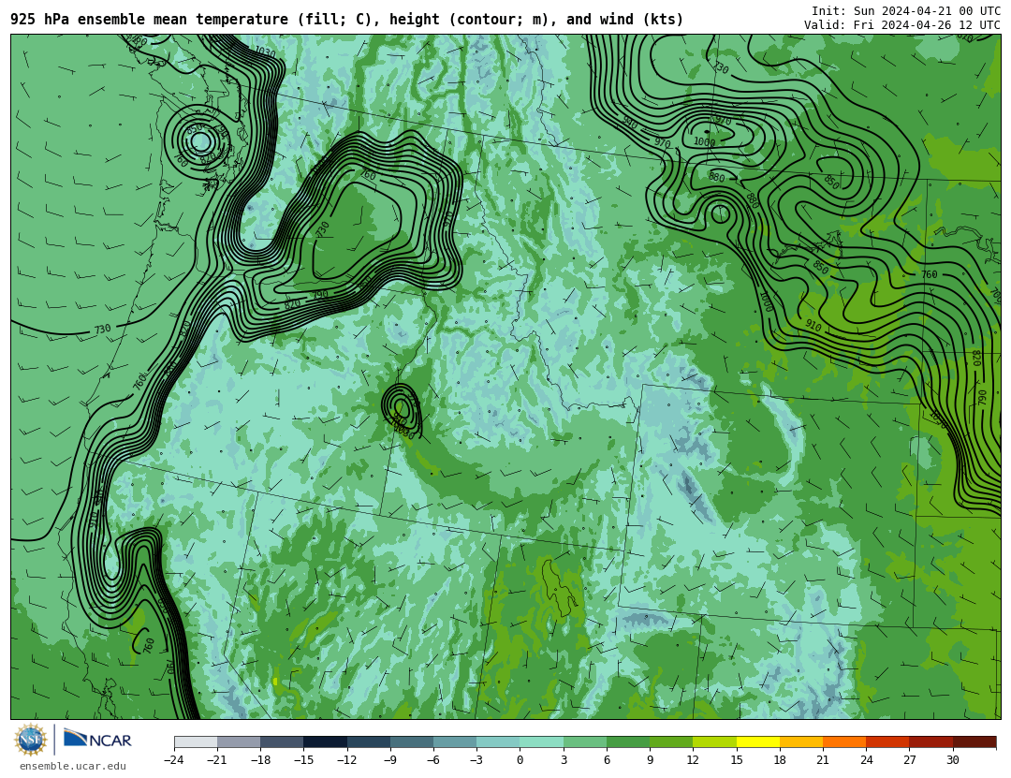Pick the teal swatch between -9 and -6

coord(411,741)
